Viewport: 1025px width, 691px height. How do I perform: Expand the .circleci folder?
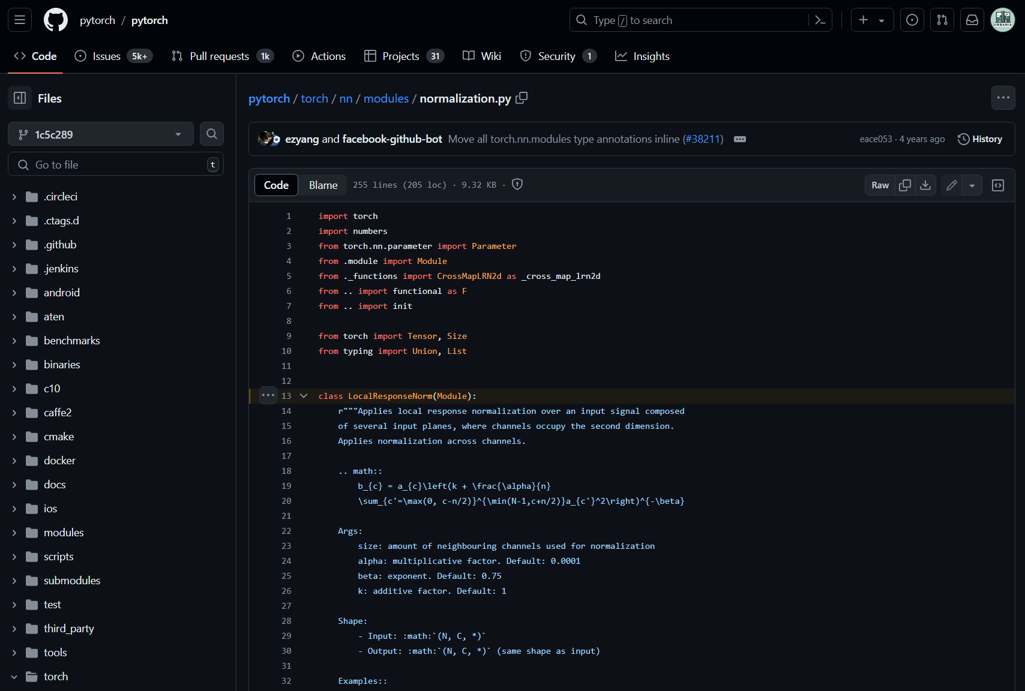click(14, 197)
